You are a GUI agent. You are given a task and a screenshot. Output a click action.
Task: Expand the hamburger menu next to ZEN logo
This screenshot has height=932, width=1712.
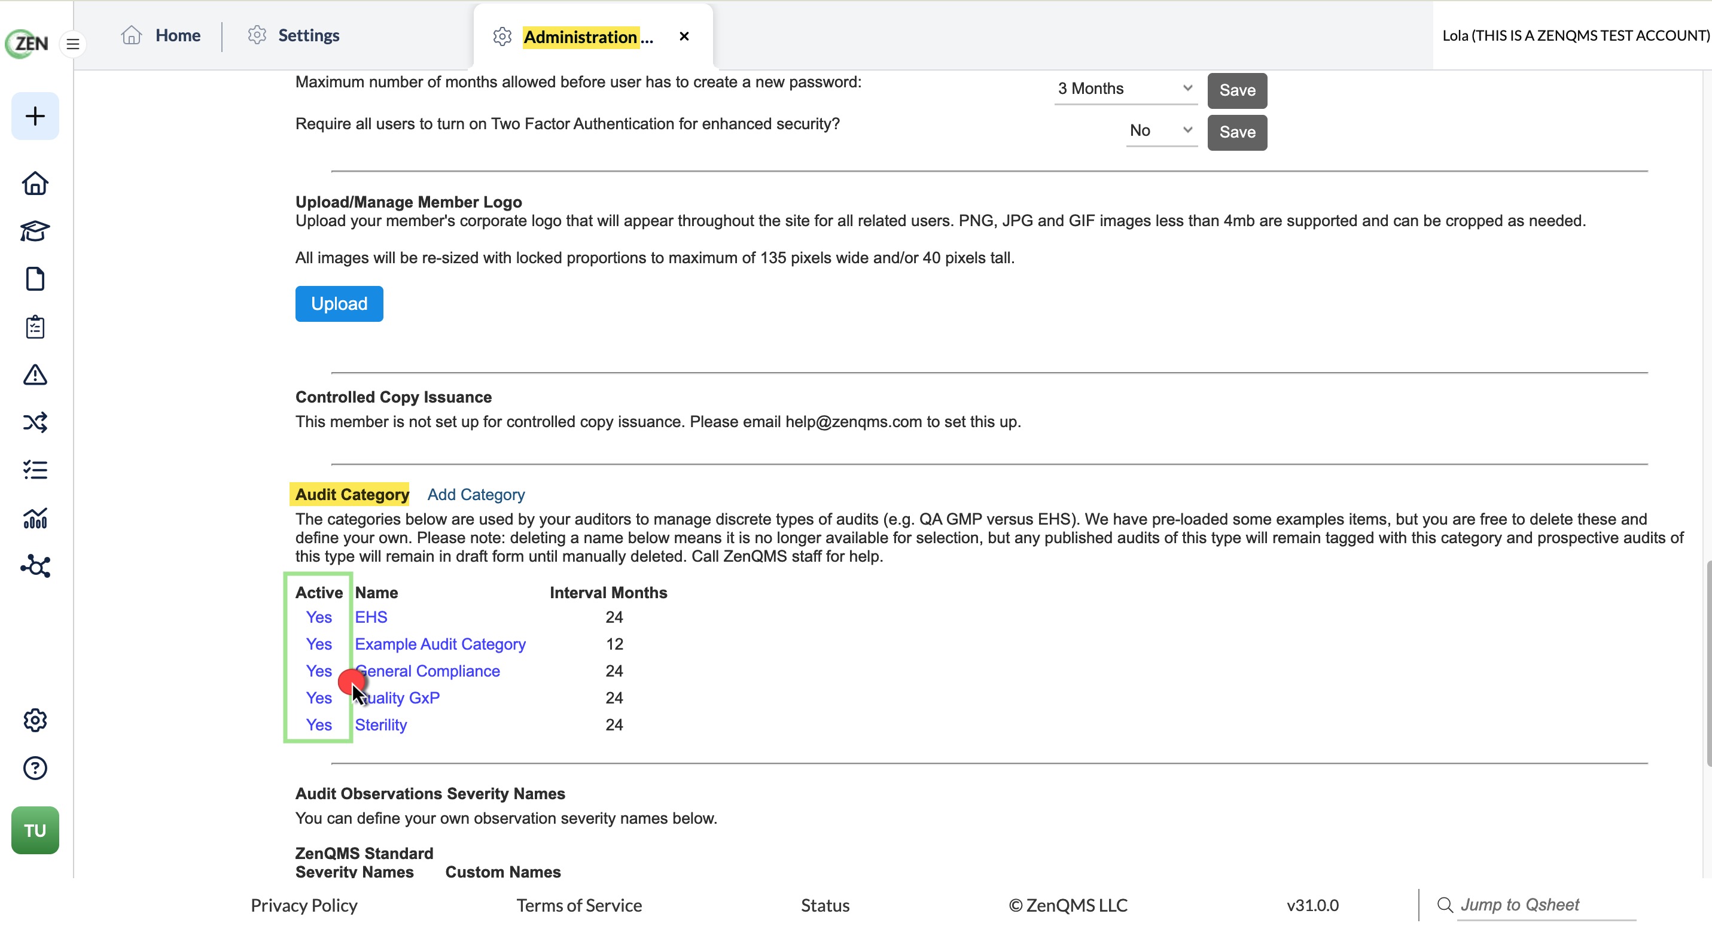73,44
